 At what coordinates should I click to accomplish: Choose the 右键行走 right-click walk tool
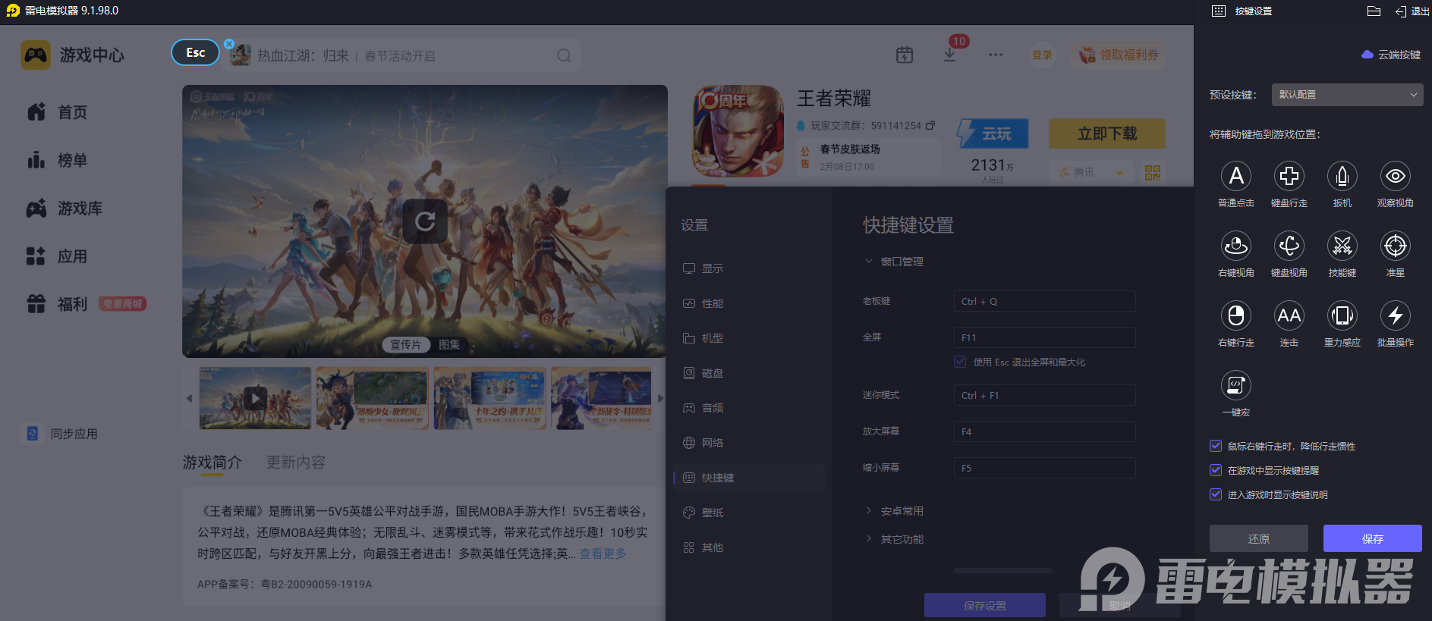click(1235, 315)
